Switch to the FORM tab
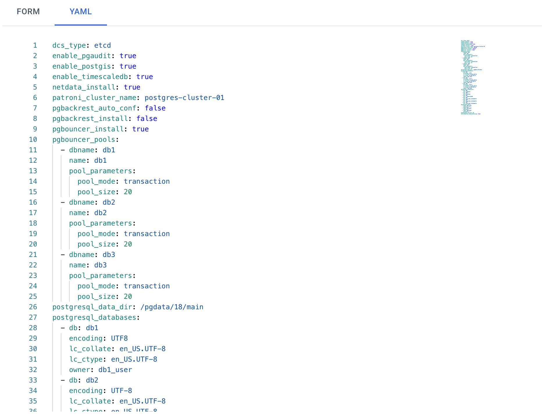This screenshot has width=546, height=418. pyautogui.click(x=28, y=12)
